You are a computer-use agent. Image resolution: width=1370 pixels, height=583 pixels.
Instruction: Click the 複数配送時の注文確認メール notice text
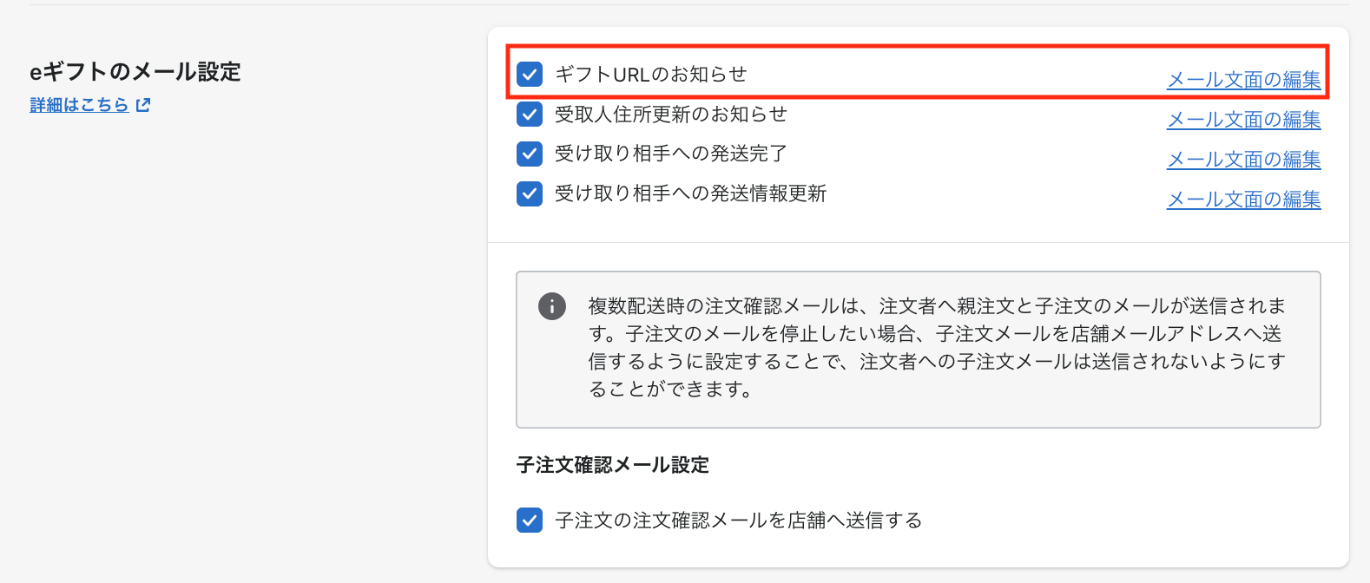936,347
